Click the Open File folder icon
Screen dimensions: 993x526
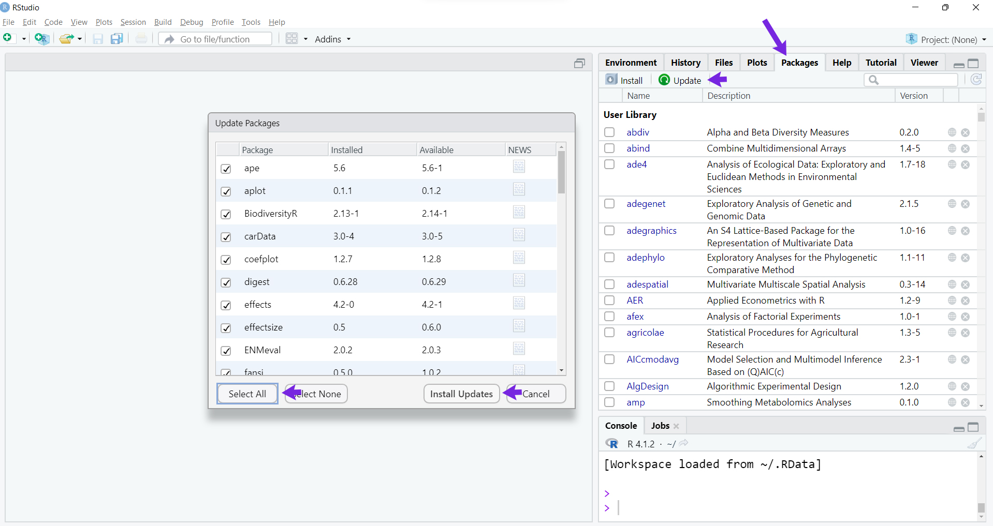click(x=66, y=39)
